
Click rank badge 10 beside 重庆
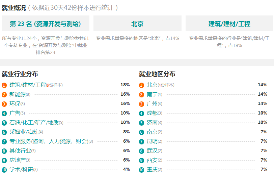tap(141, 170)
